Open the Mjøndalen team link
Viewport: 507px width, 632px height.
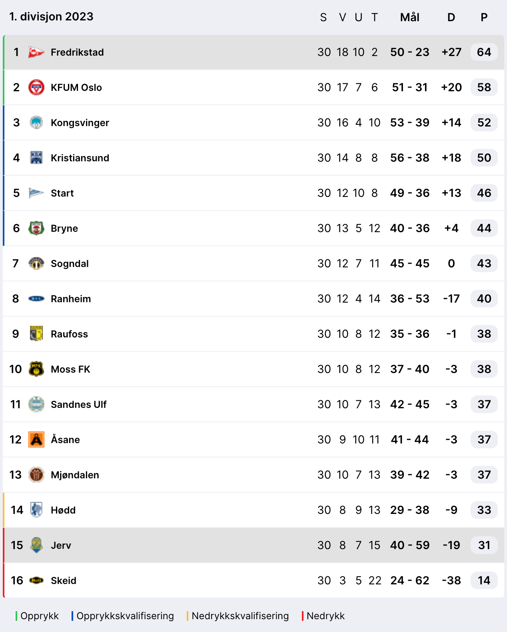[x=75, y=475]
